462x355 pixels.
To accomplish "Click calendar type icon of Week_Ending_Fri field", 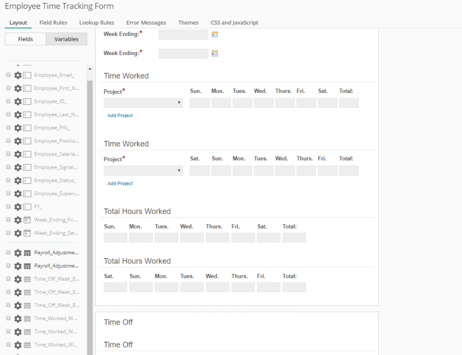I will (x=27, y=220).
